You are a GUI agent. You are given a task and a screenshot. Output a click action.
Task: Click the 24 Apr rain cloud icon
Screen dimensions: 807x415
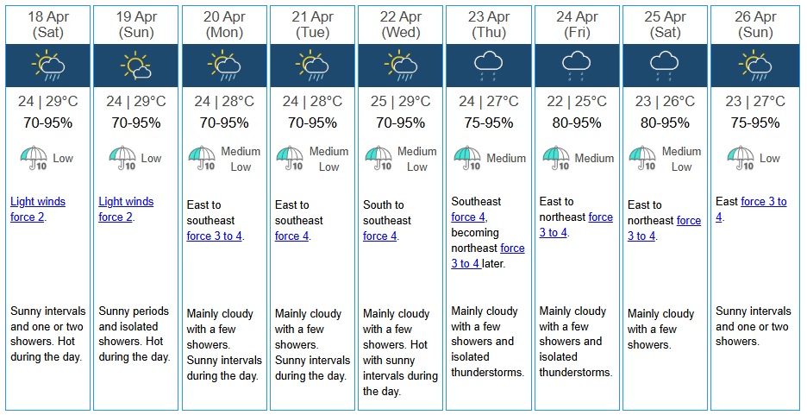click(577, 65)
